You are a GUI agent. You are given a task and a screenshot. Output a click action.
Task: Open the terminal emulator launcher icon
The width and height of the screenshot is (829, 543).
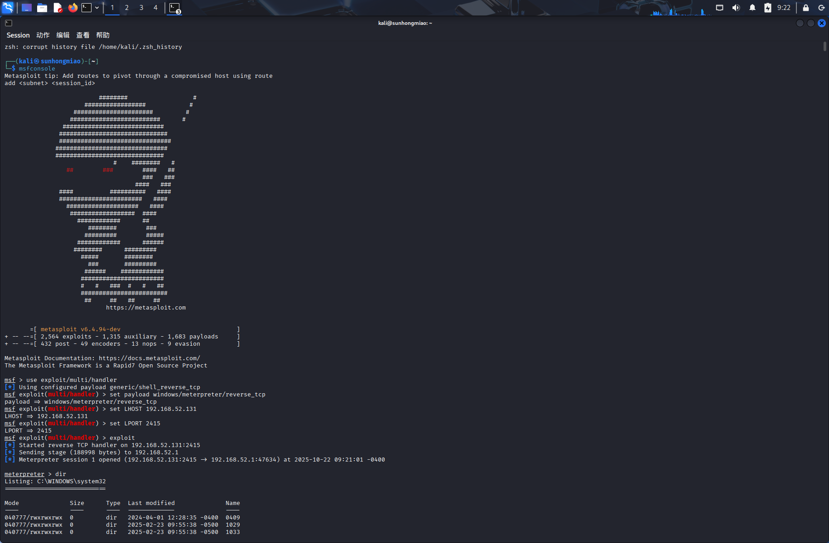tap(87, 8)
